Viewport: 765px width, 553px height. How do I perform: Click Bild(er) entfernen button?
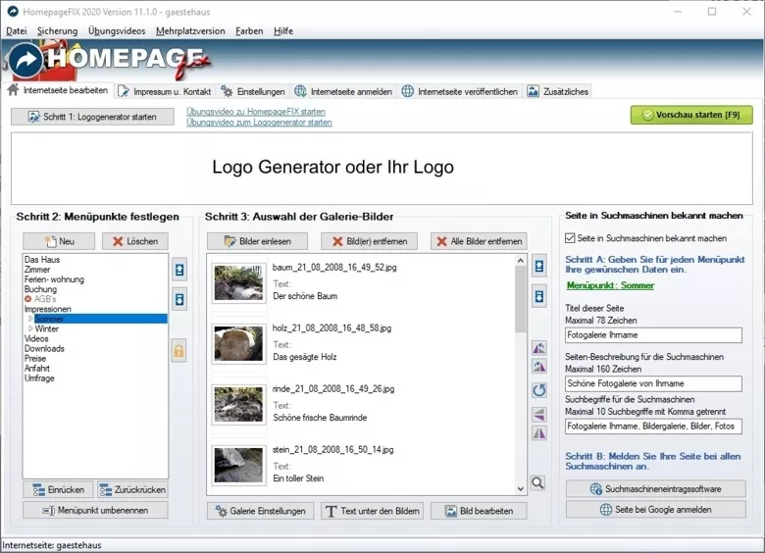(370, 241)
